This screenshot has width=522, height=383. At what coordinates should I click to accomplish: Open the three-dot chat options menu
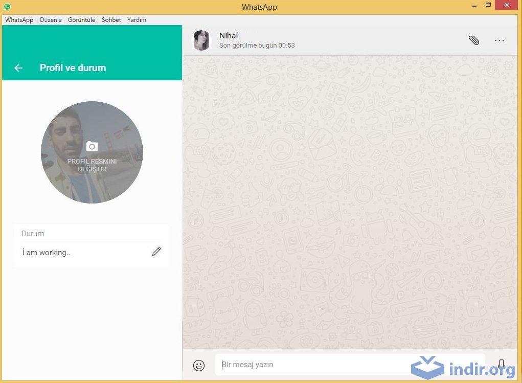pyautogui.click(x=500, y=40)
